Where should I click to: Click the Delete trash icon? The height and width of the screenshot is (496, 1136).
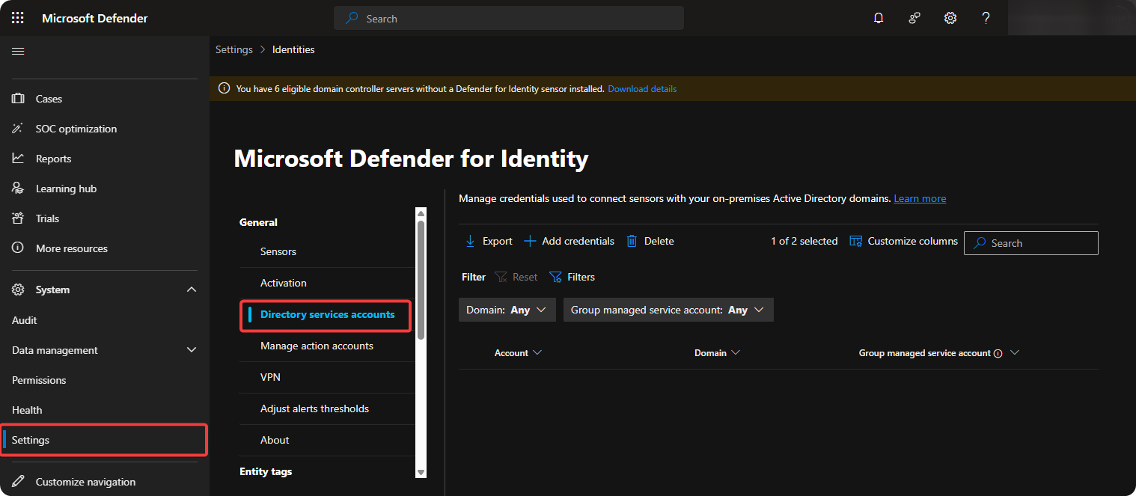pos(632,241)
